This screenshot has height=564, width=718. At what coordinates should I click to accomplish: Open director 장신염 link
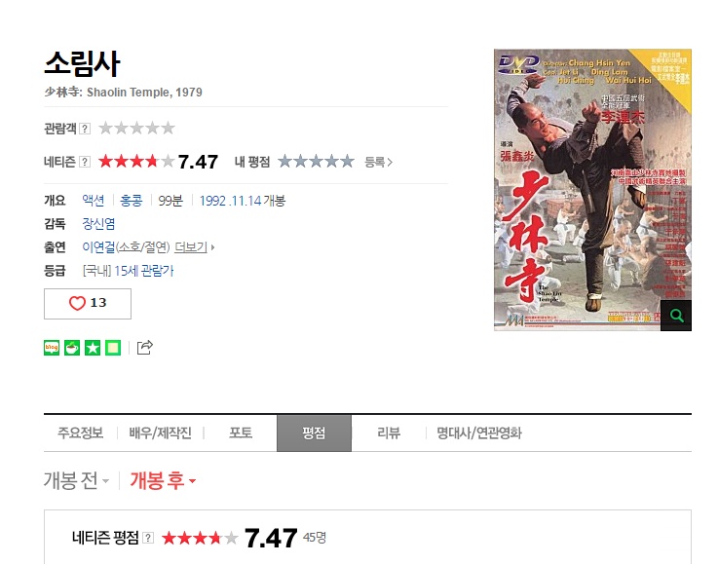[x=98, y=224]
